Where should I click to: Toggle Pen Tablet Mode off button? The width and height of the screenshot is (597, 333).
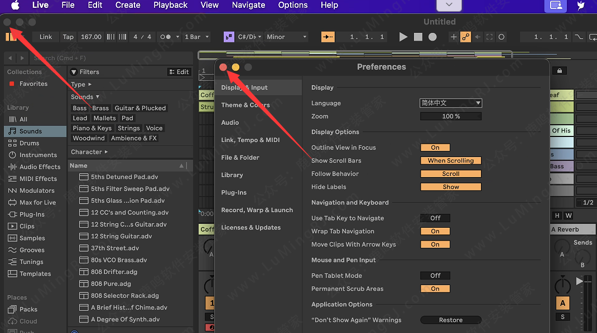tap(435, 276)
